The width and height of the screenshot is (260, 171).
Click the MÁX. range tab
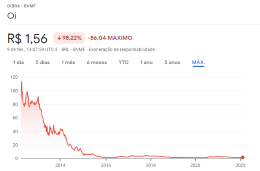198,62
